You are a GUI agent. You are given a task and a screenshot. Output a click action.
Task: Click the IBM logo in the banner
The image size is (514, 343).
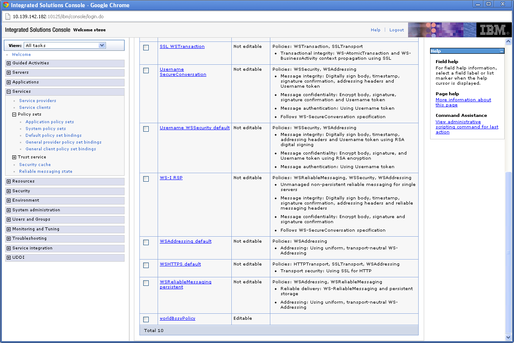tap(495, 30)
